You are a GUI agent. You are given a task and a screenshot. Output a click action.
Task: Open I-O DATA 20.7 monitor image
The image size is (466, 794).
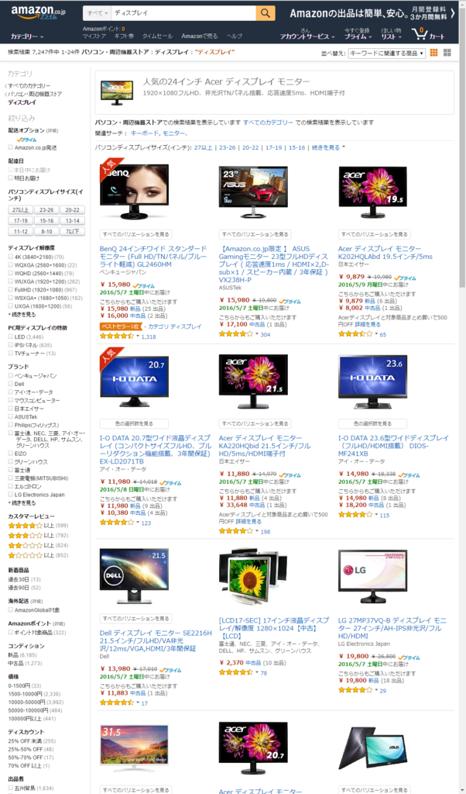[x=135, y=380]
